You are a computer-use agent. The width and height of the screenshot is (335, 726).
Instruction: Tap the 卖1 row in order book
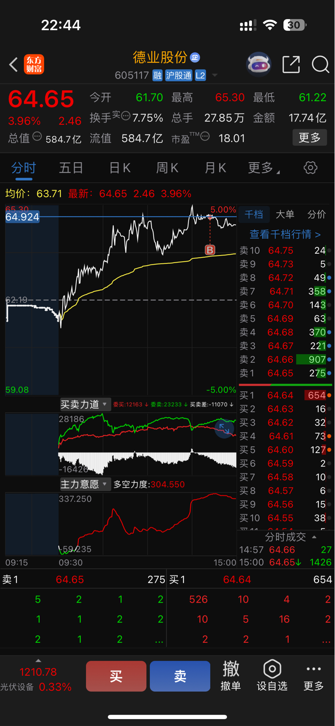[285, 373]
